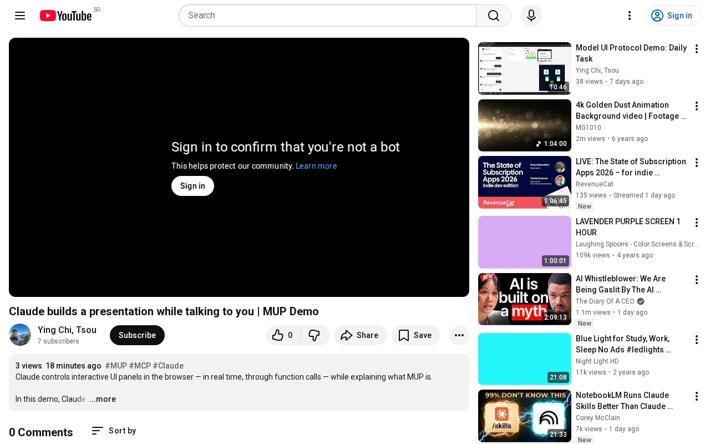Open options menu for 4k Golden Dust video

coord(697,106)
